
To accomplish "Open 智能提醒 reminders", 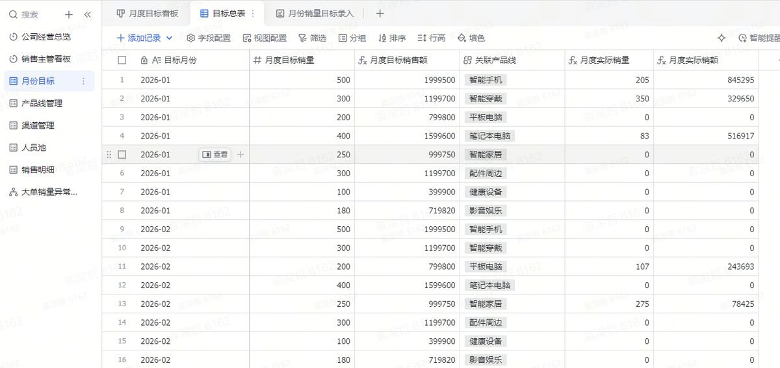I will (759, 38).
